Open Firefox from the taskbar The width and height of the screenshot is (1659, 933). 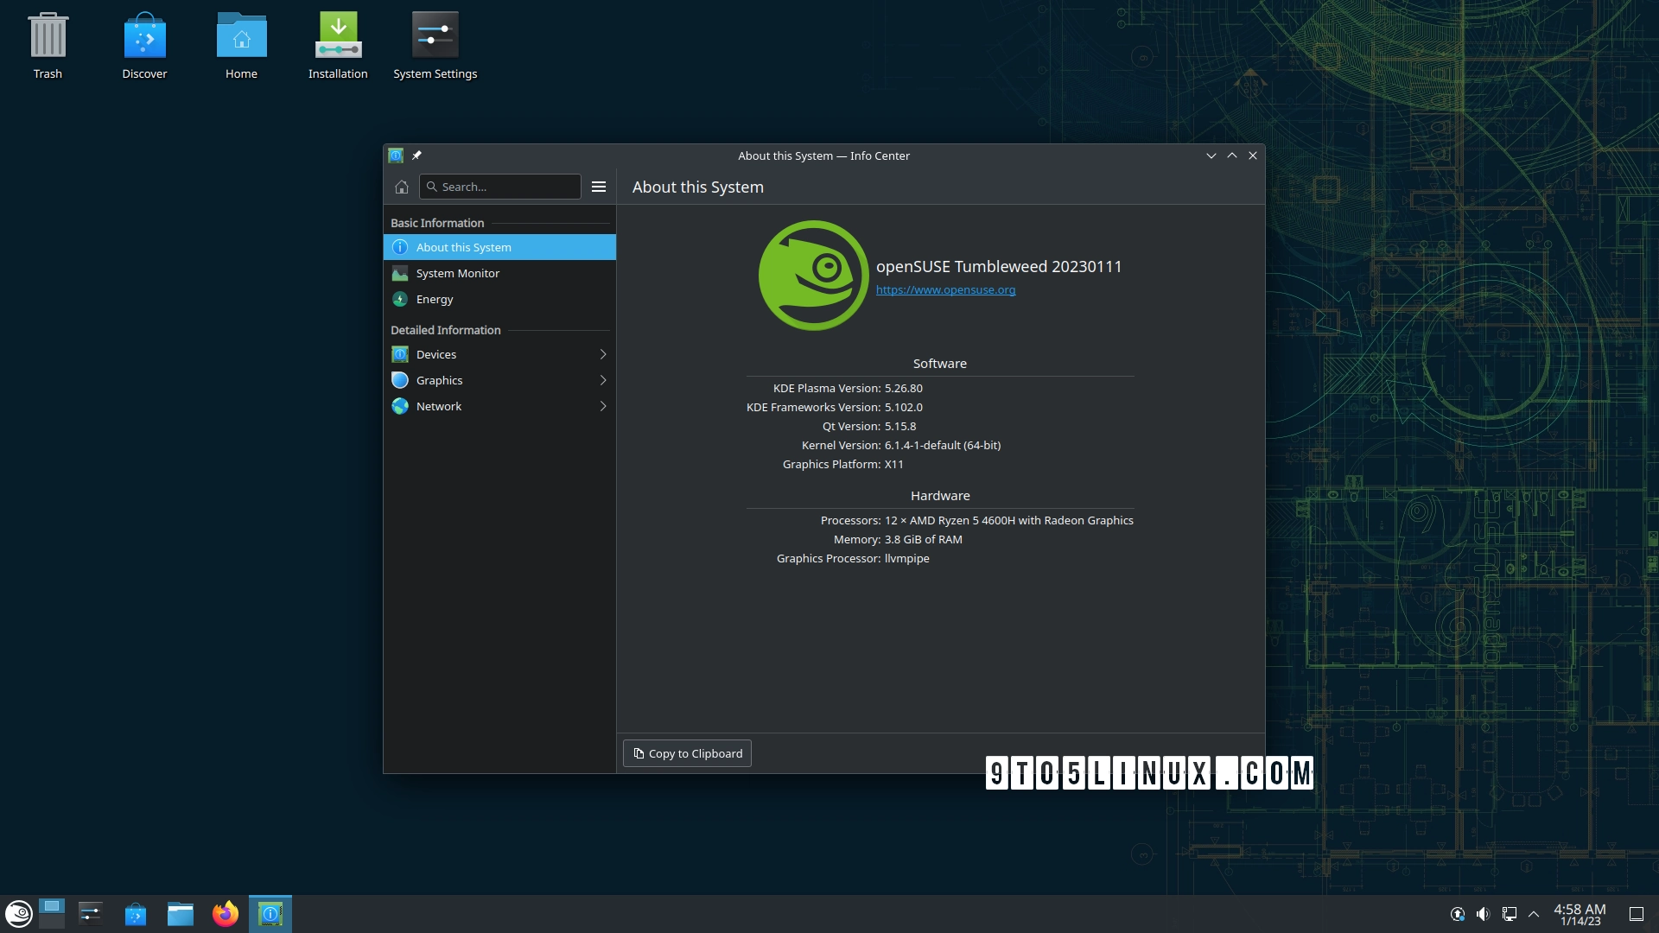[x=225, y=913]
